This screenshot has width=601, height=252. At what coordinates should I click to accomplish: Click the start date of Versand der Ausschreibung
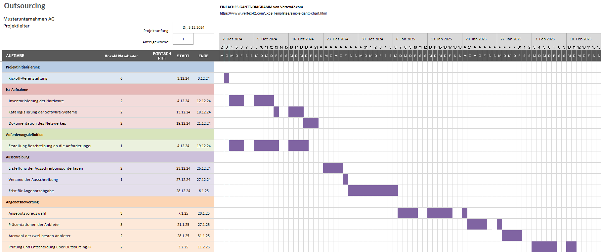point(183,180)
